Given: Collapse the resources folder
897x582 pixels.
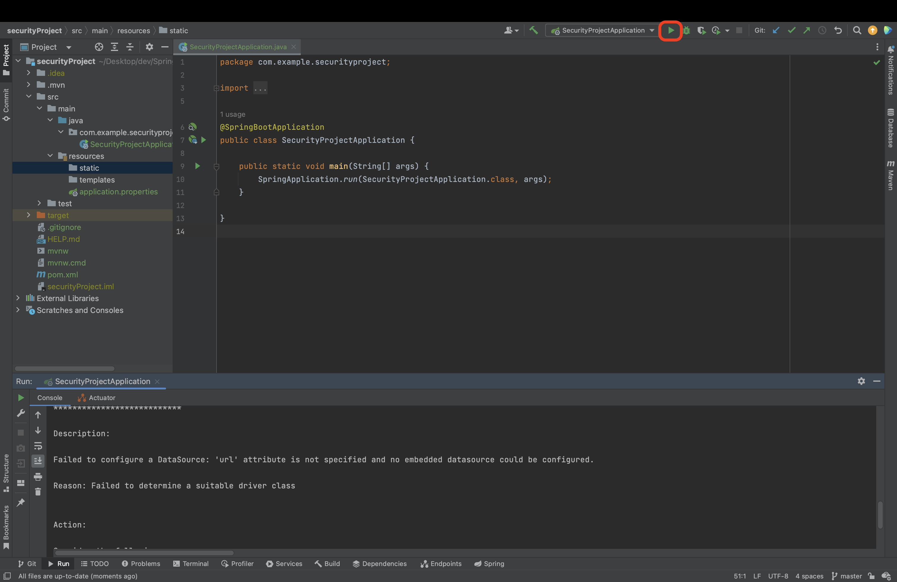Looking at the screenshot, I should click(50, 156).
